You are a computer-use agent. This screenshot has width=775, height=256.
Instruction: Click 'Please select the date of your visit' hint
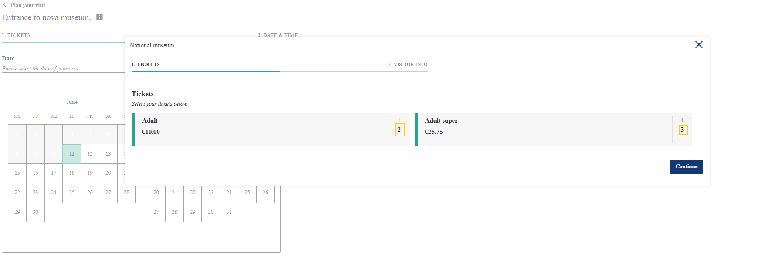(x=40, y=69)
